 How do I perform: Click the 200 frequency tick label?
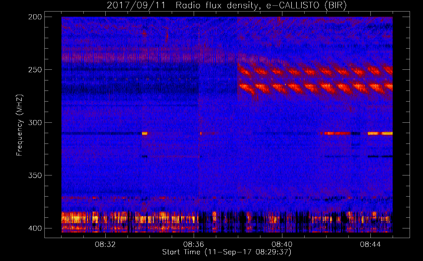click(35, 17)
